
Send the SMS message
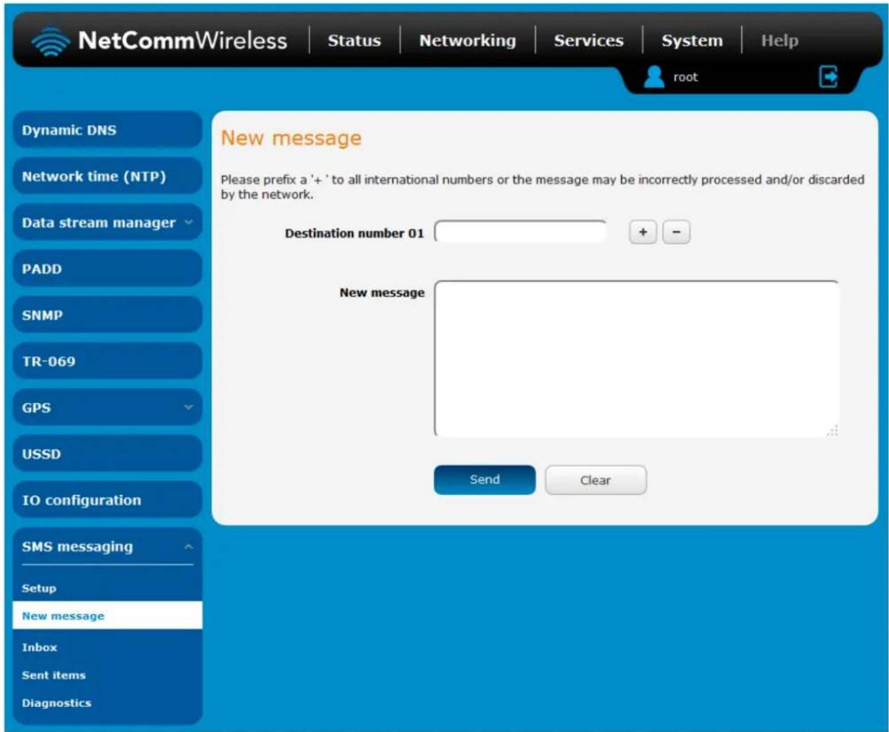pyautogui.click(x=485, y=480)
